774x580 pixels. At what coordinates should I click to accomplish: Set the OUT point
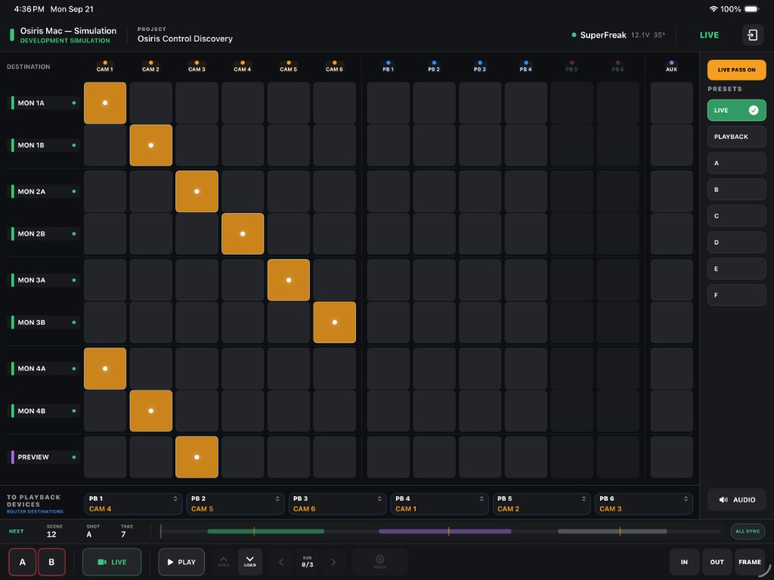point(717,562)
